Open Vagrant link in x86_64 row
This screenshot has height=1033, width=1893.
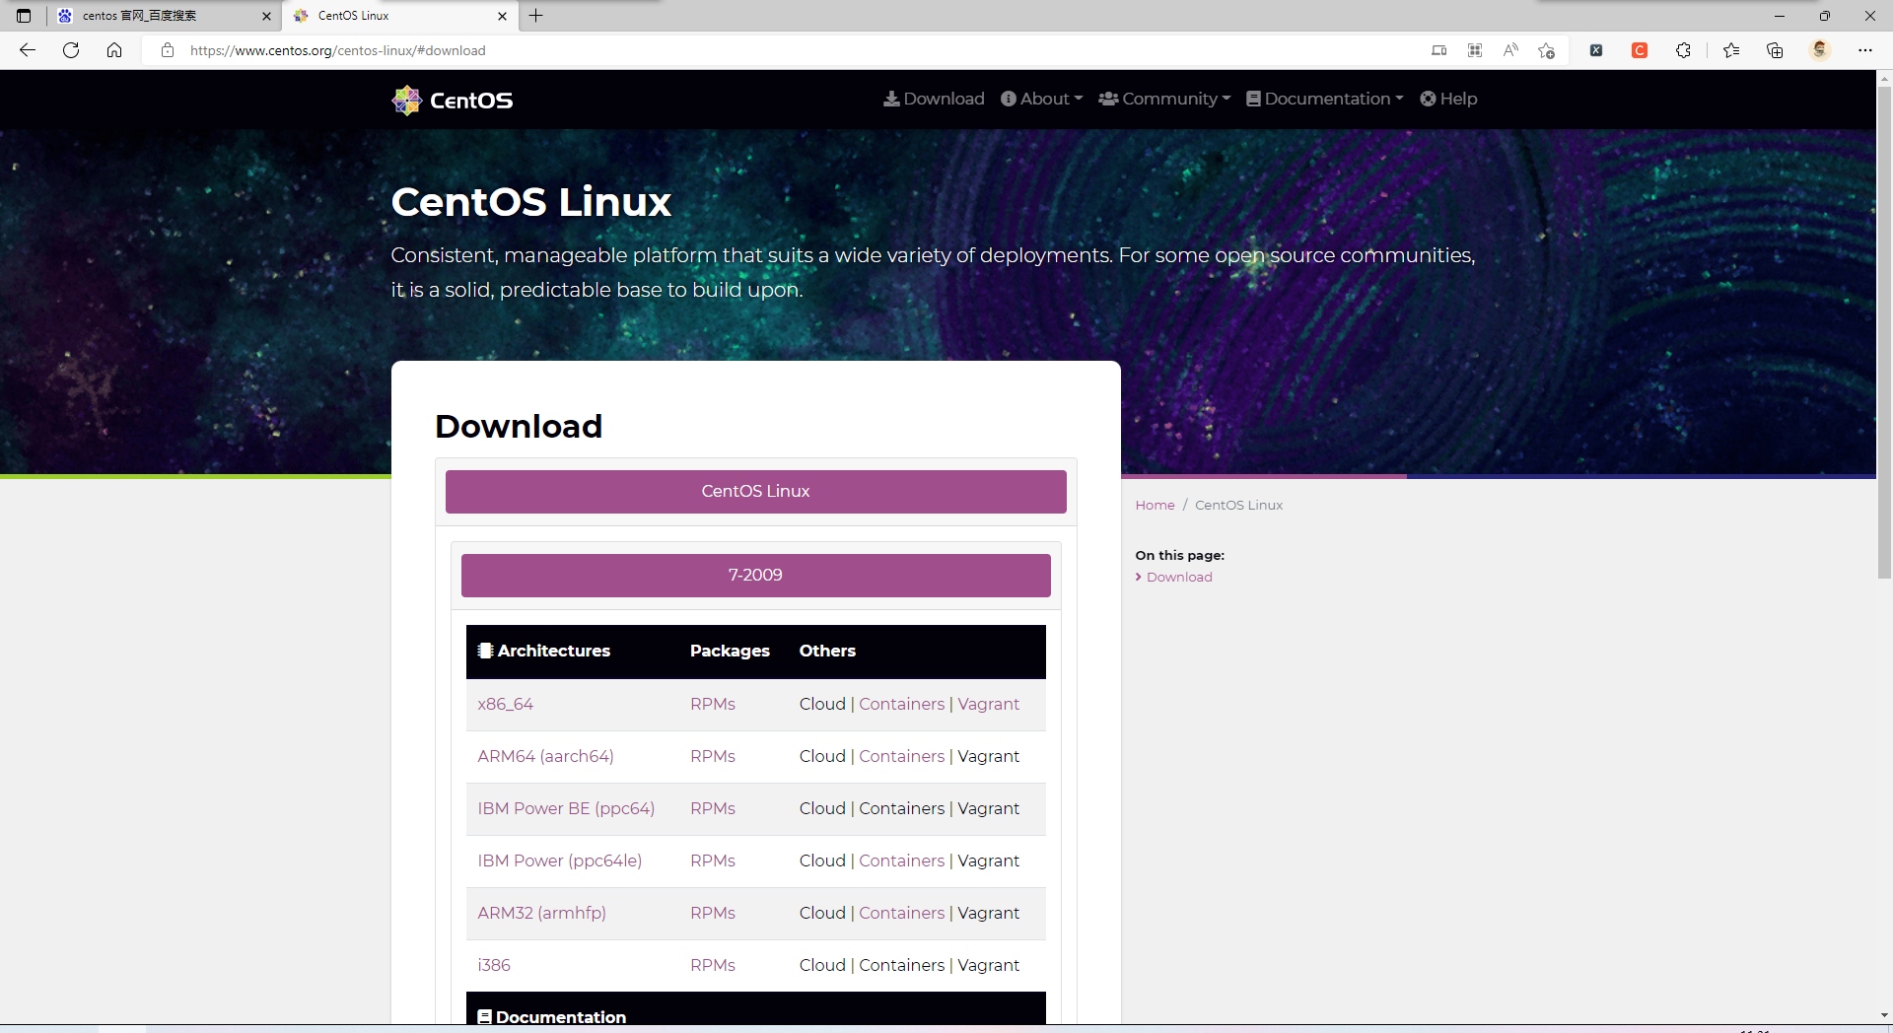pyautogui.click(x=988, y=704)
